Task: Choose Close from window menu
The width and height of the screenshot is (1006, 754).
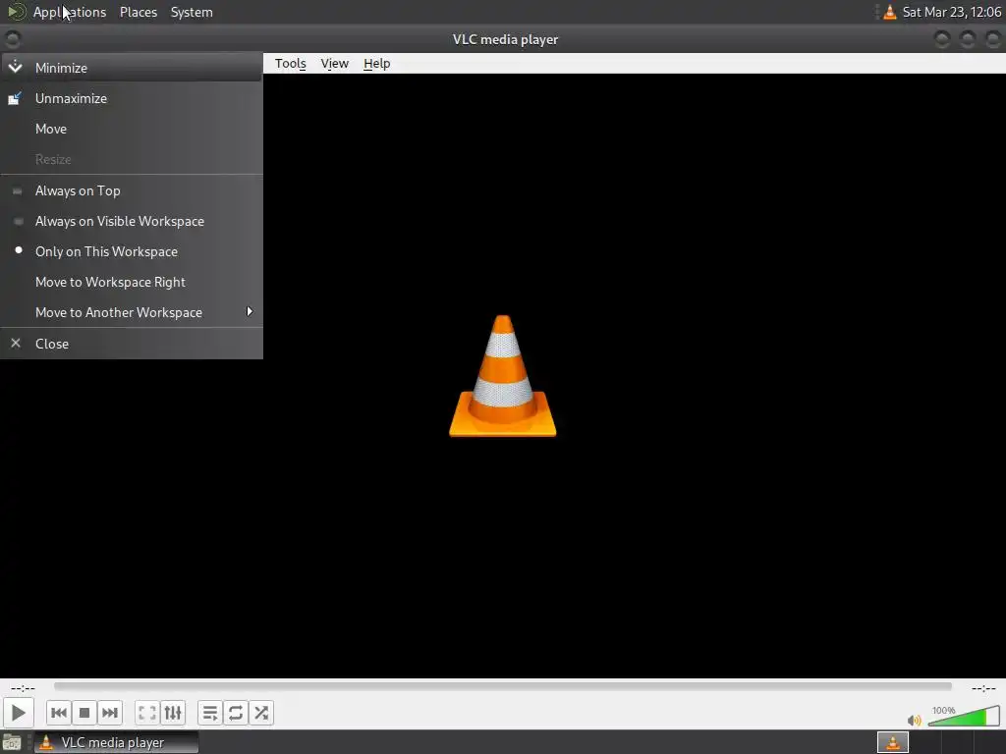Action: pyautogui.click(x=132, y=344)
